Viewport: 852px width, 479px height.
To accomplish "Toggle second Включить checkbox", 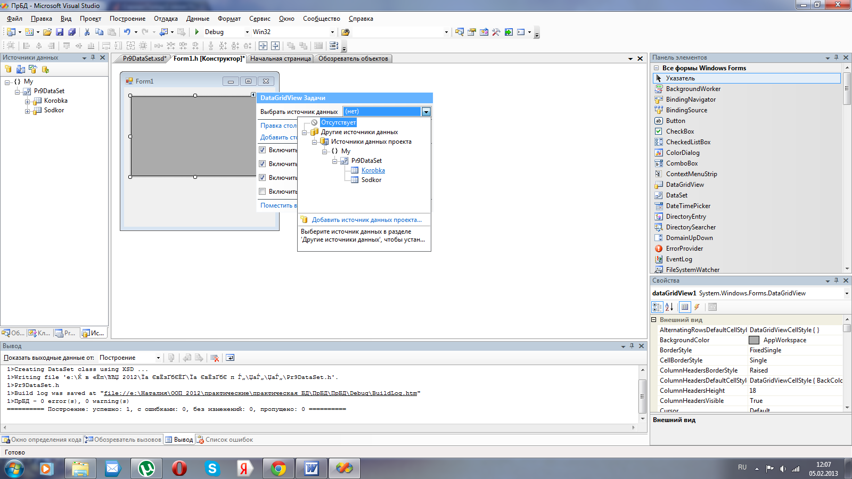I will pyautogui.click(x=262, y=164).
